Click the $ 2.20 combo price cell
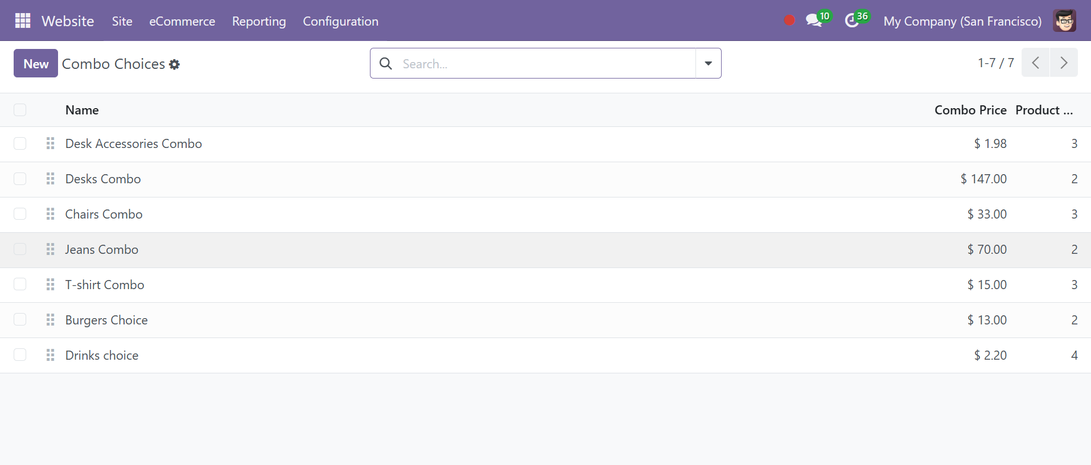1091x465 pixels. point(990,355)
